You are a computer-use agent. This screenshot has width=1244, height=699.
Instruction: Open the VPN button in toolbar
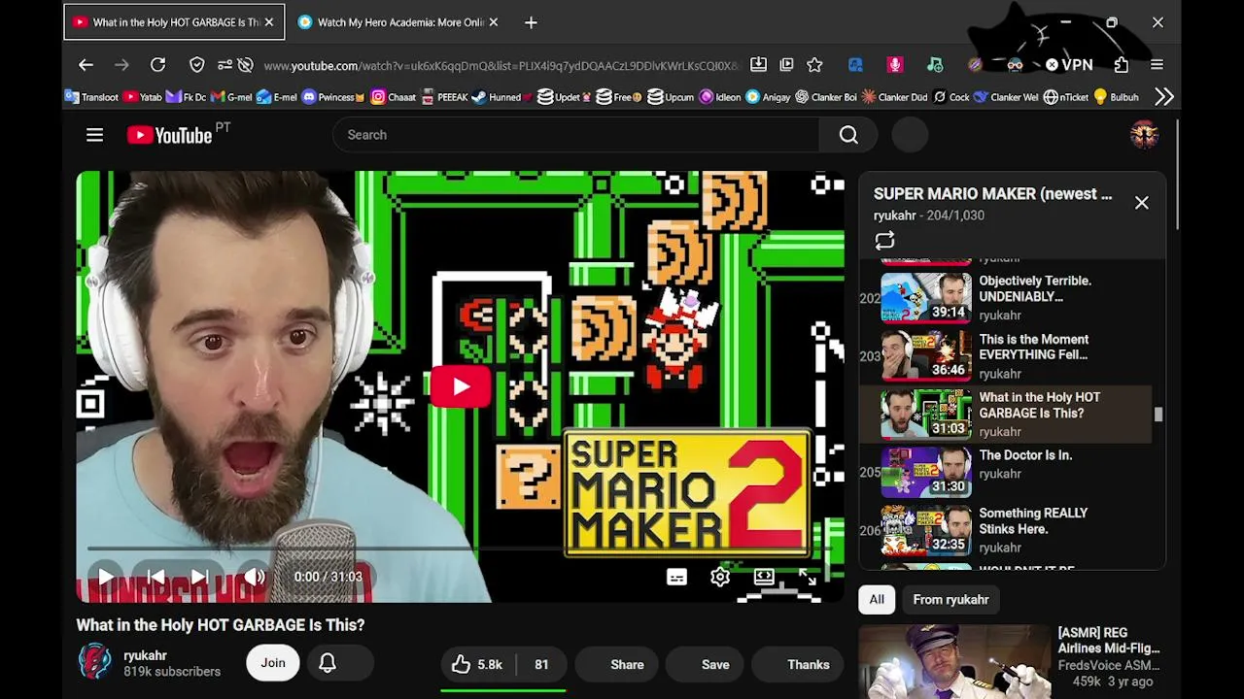tap(1069, 65)
